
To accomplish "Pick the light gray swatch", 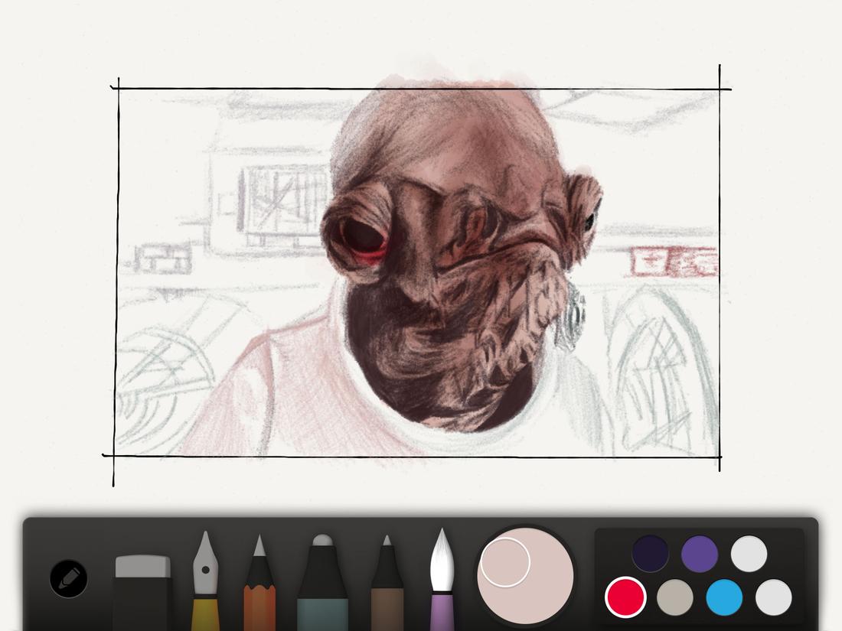I will (x=773, y=597).
